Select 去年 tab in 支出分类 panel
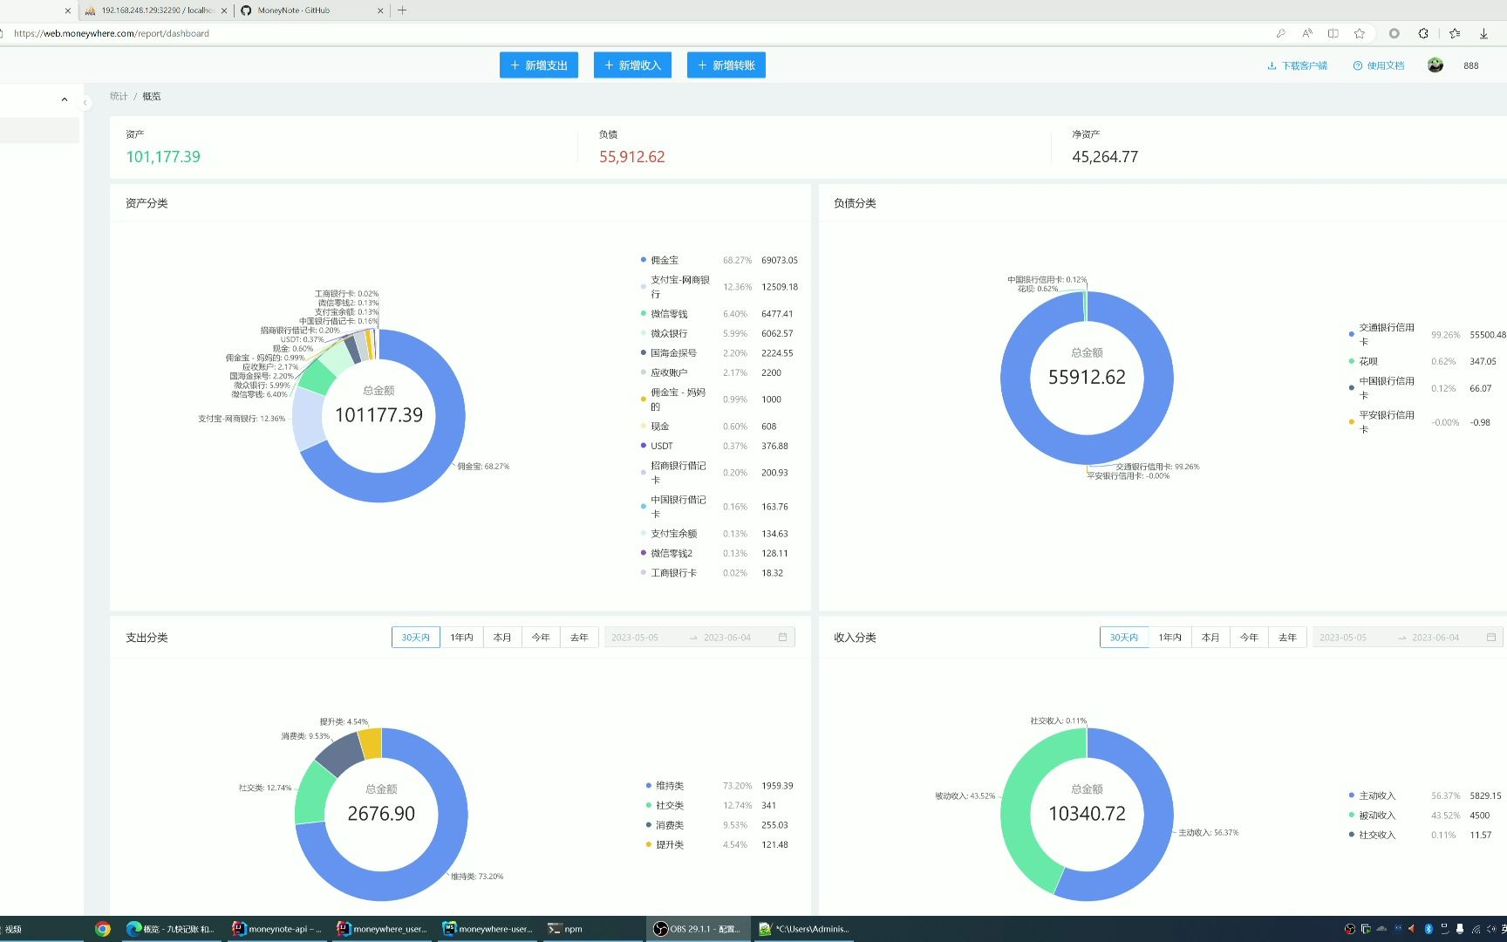This screenshot has width=1507, height=942. coord(579,638)
